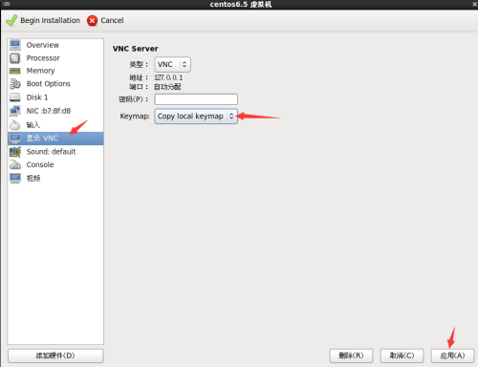Select the Memory module icon

click(x=15, y=71)
